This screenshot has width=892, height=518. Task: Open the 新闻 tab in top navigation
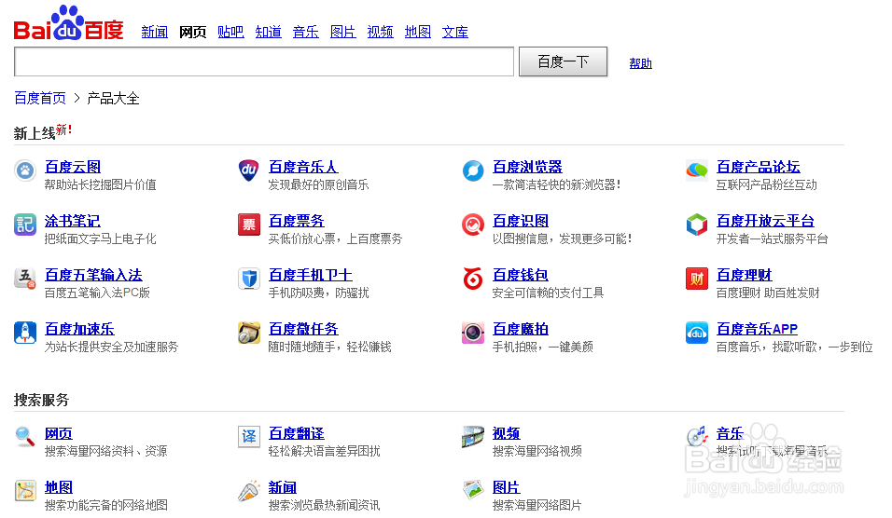155,32
